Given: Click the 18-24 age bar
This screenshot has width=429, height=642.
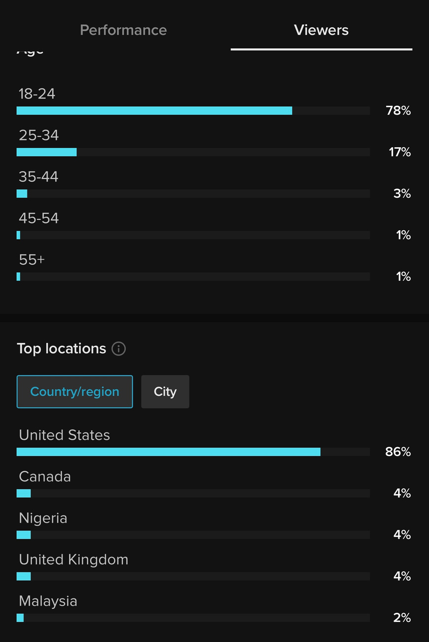Looking at the screenshot, I should click(x=193, y=111).
